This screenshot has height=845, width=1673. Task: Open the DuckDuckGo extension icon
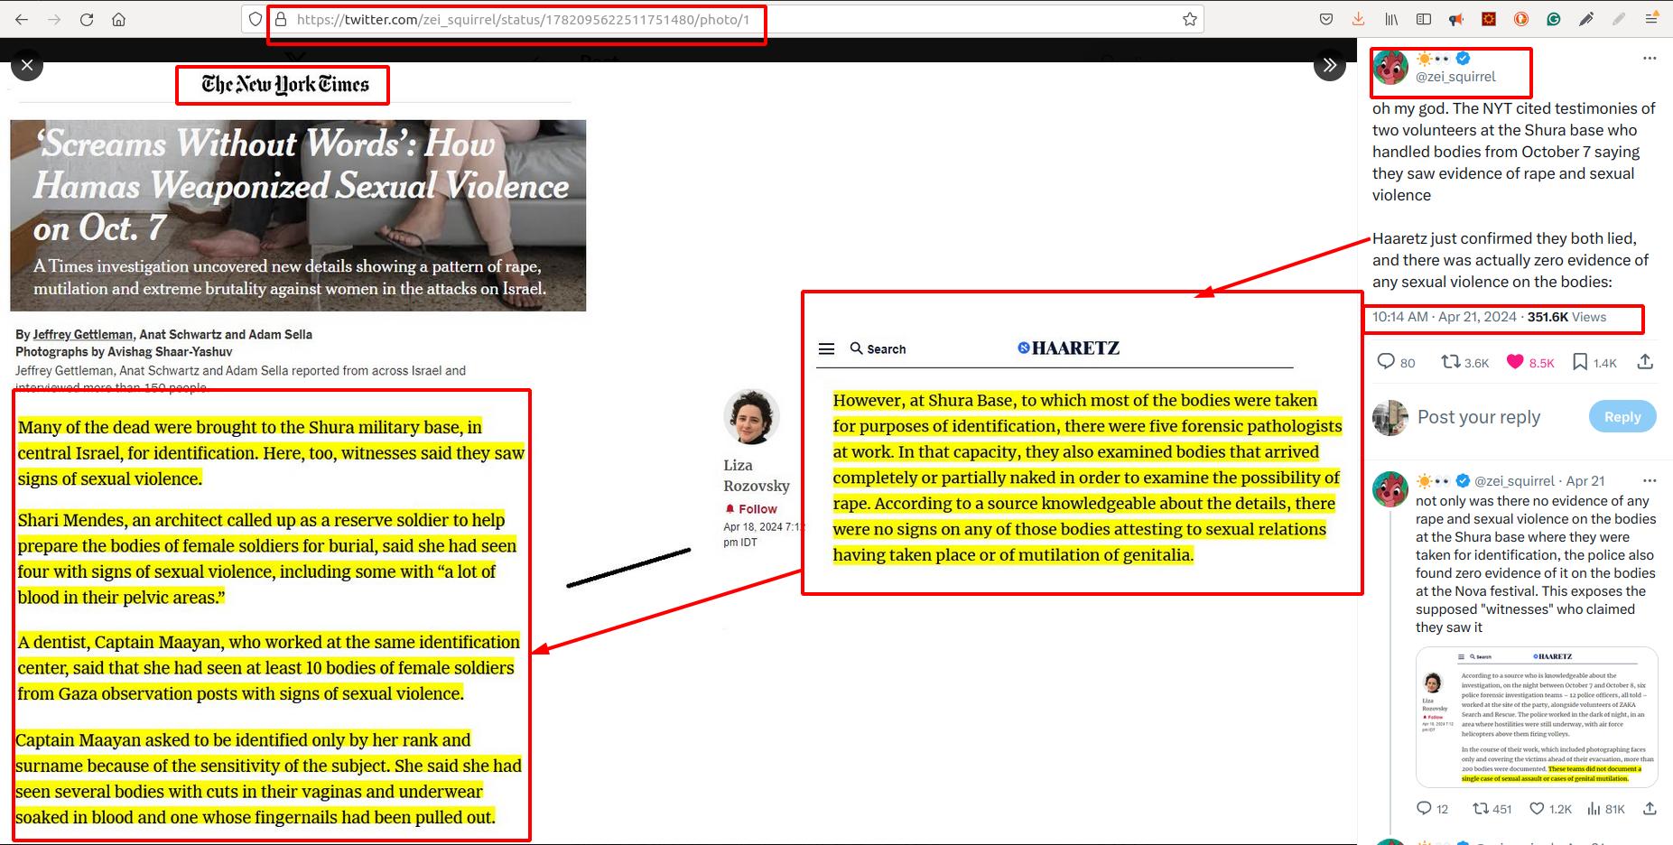click(1521, 19)
